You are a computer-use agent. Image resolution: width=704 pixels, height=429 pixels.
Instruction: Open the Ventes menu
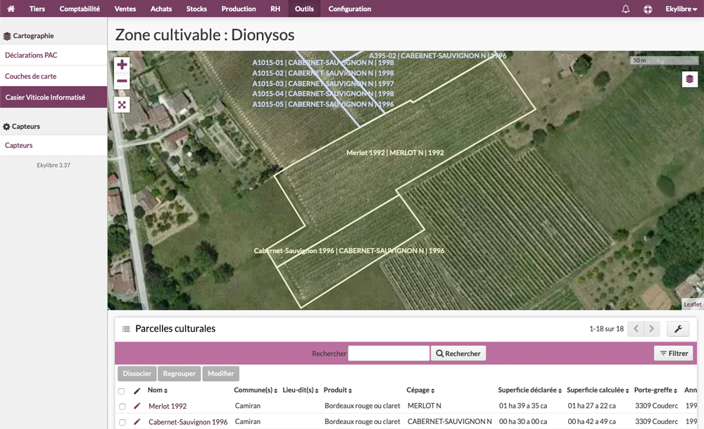125,9
